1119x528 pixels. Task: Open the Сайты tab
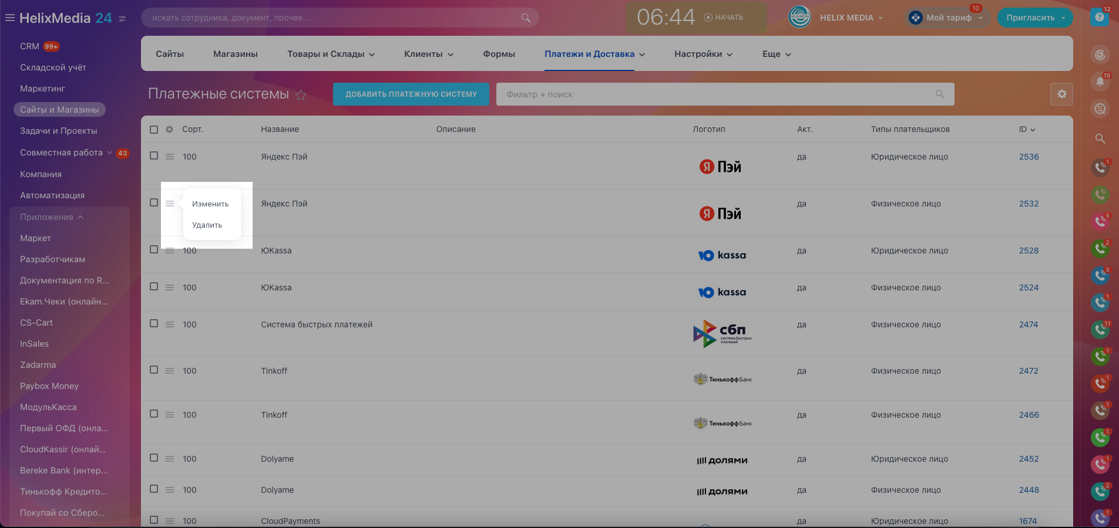tap(170, 54)
